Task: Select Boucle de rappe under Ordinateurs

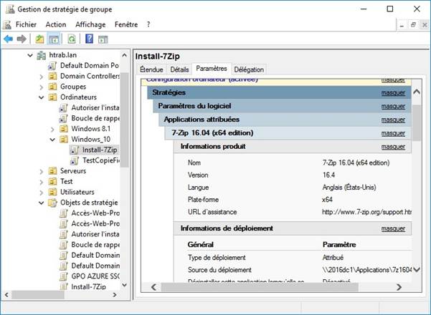Action: coord(95,118)
